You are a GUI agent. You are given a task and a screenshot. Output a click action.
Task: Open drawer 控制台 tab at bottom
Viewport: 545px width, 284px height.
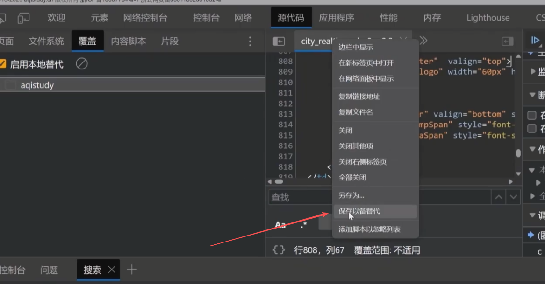coord(13,270)
